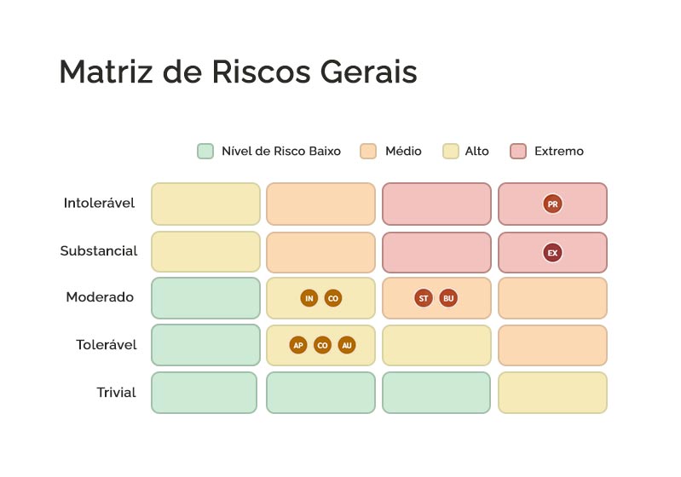681x477 pixels.
Task: Click the PR risk badge
Action: click(552, 204)
